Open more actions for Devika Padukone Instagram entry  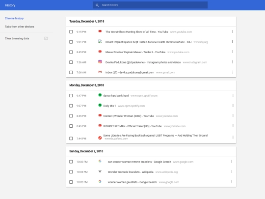[x=233, y=62]
